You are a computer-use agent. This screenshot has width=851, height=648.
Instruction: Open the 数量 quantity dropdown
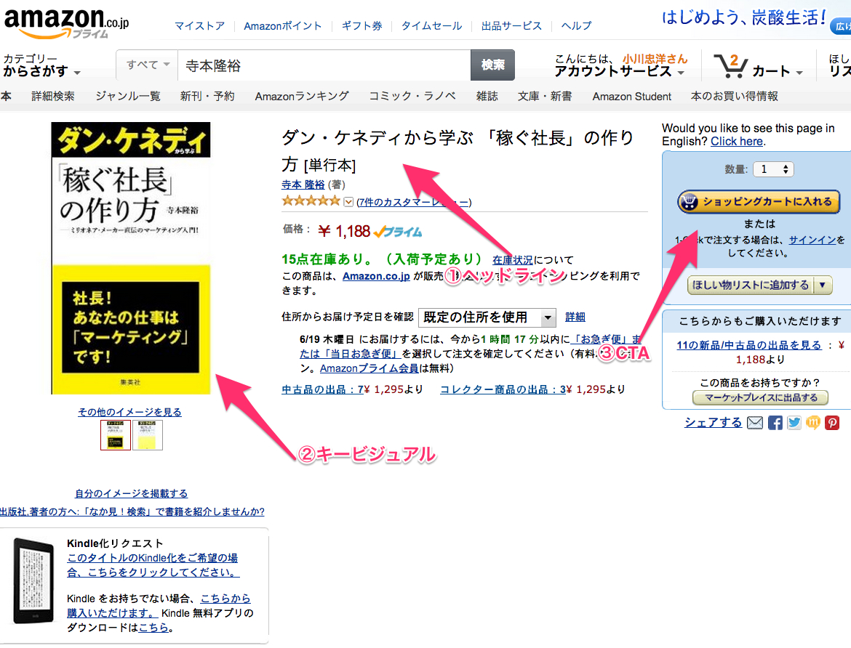click(x=773, y=169)
